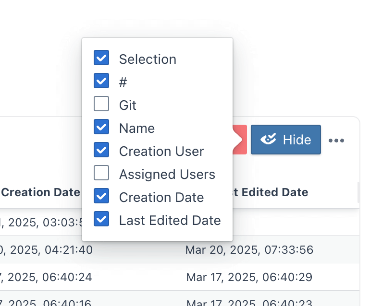
Task: Click the creation date ending 06:40:24
Action: 48,277
